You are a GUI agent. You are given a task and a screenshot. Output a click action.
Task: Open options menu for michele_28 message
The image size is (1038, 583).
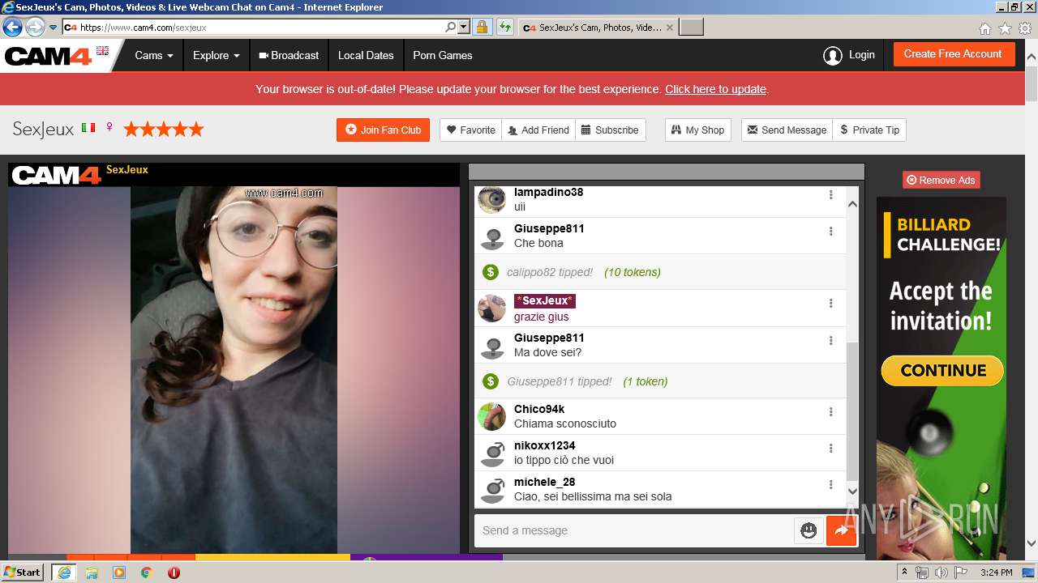830,485
